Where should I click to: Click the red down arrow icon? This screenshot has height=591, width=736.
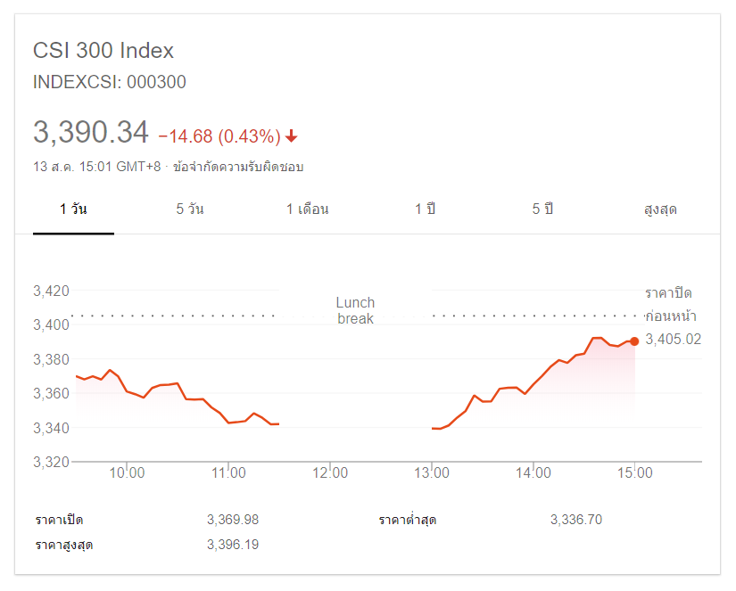[292, 136]
